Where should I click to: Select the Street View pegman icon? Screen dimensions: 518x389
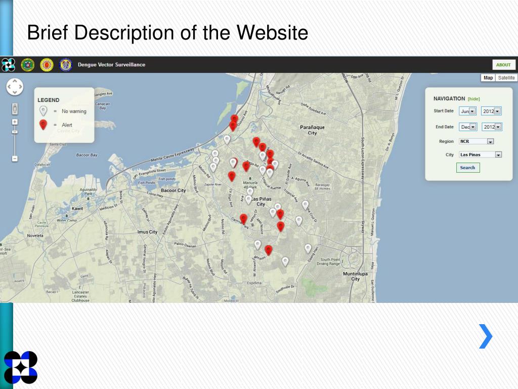coord(15,108)
